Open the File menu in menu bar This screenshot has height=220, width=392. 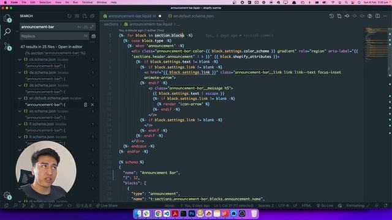(x=24, y=2)
